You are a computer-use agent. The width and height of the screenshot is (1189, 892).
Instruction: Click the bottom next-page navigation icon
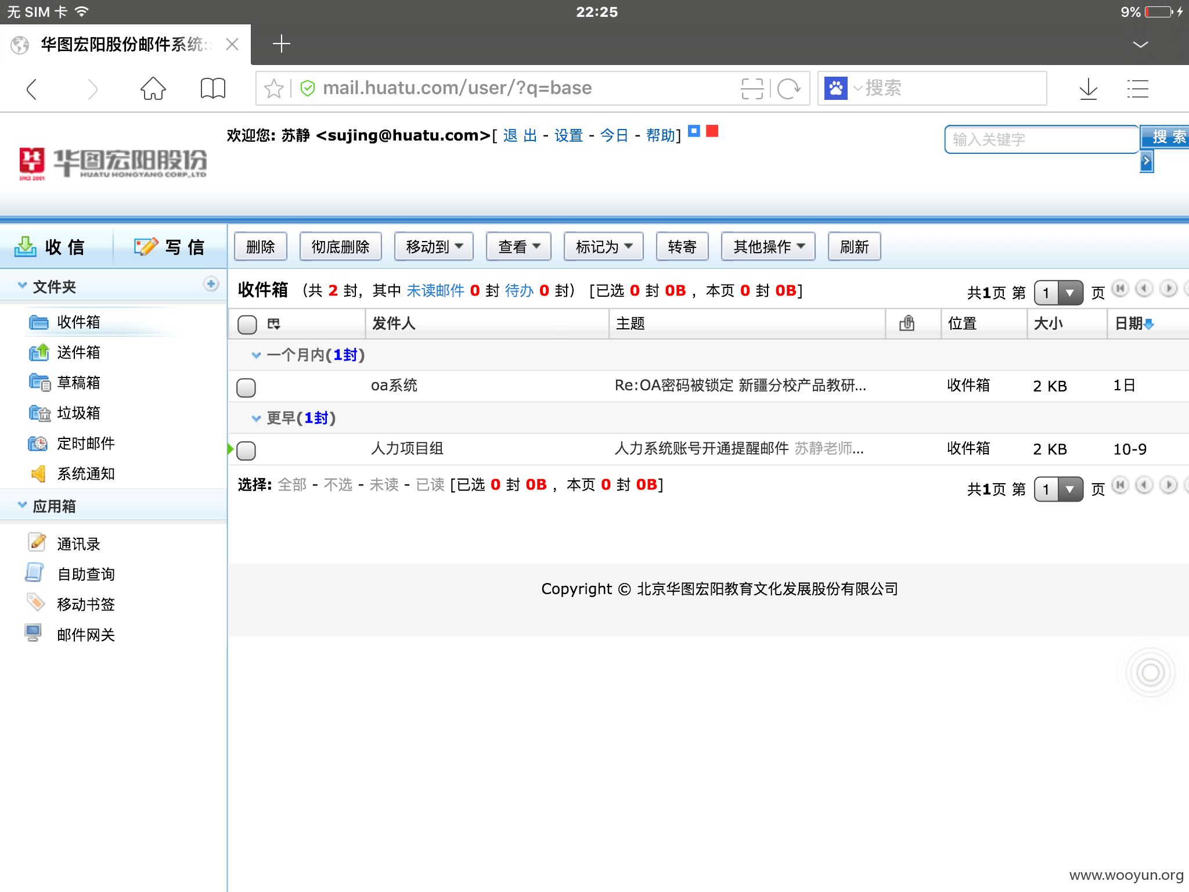click(1169, 485)
